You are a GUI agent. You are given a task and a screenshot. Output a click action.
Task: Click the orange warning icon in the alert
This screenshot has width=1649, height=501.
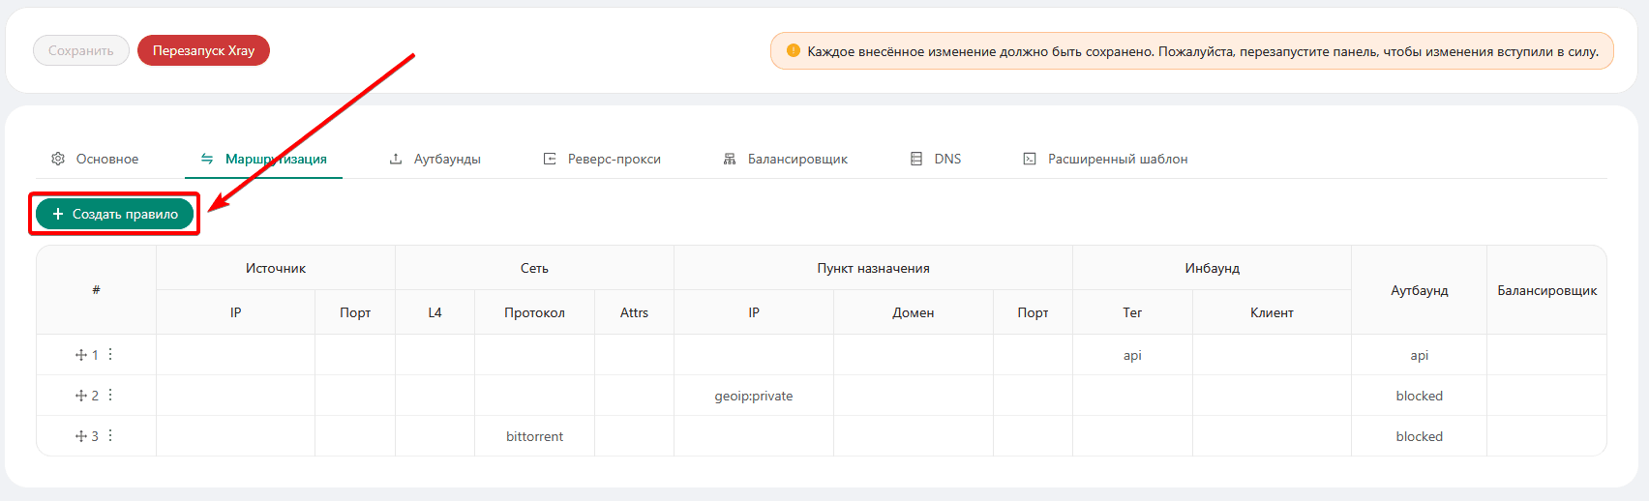[x=794, y=50]
